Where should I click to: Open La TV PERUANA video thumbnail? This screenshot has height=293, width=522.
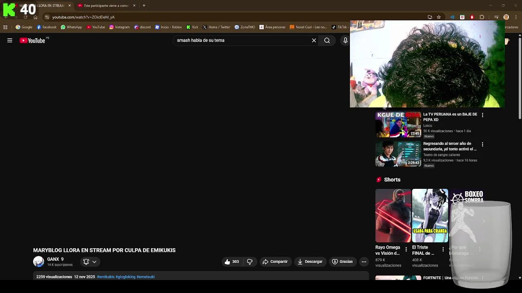click(398, 125)
